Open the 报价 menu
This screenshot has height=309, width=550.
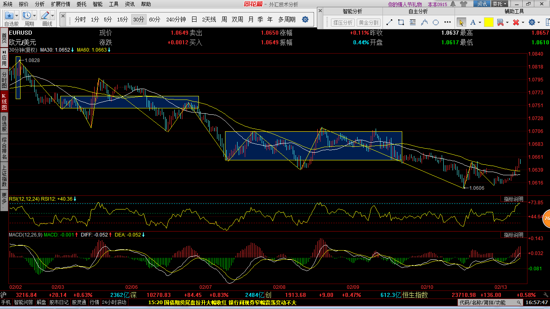tap(24, 4)
